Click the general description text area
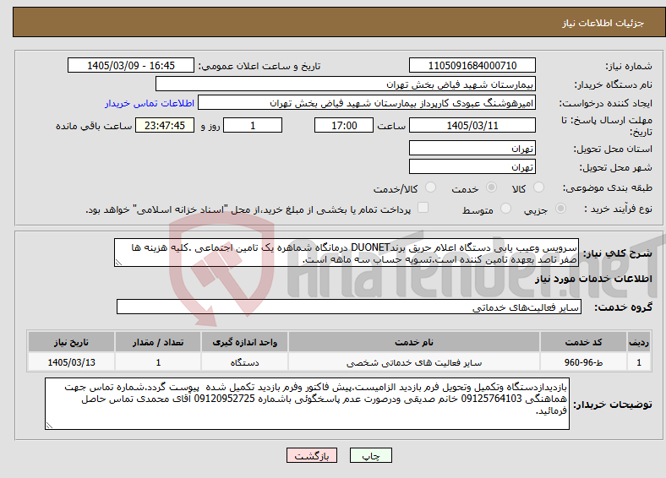Viewport: 666px width, 478px height. [x=347, y=253]
